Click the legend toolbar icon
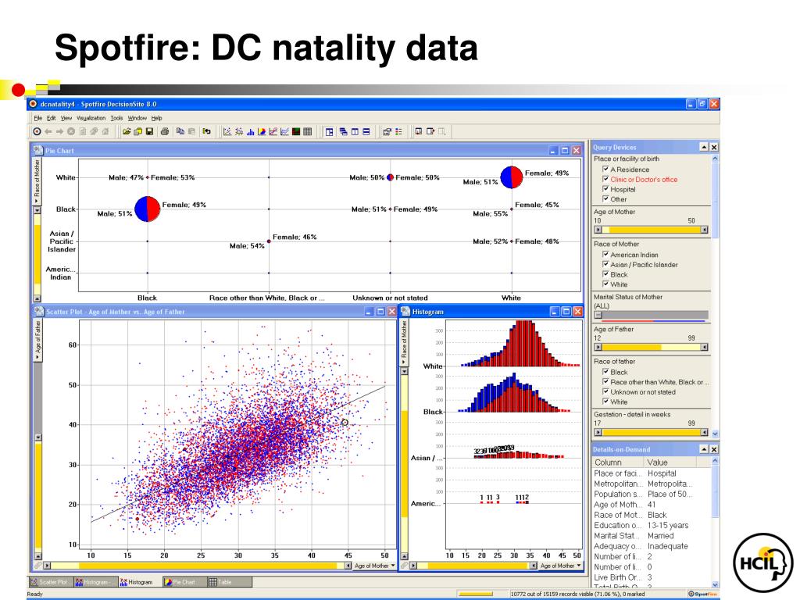 [398, 131]
